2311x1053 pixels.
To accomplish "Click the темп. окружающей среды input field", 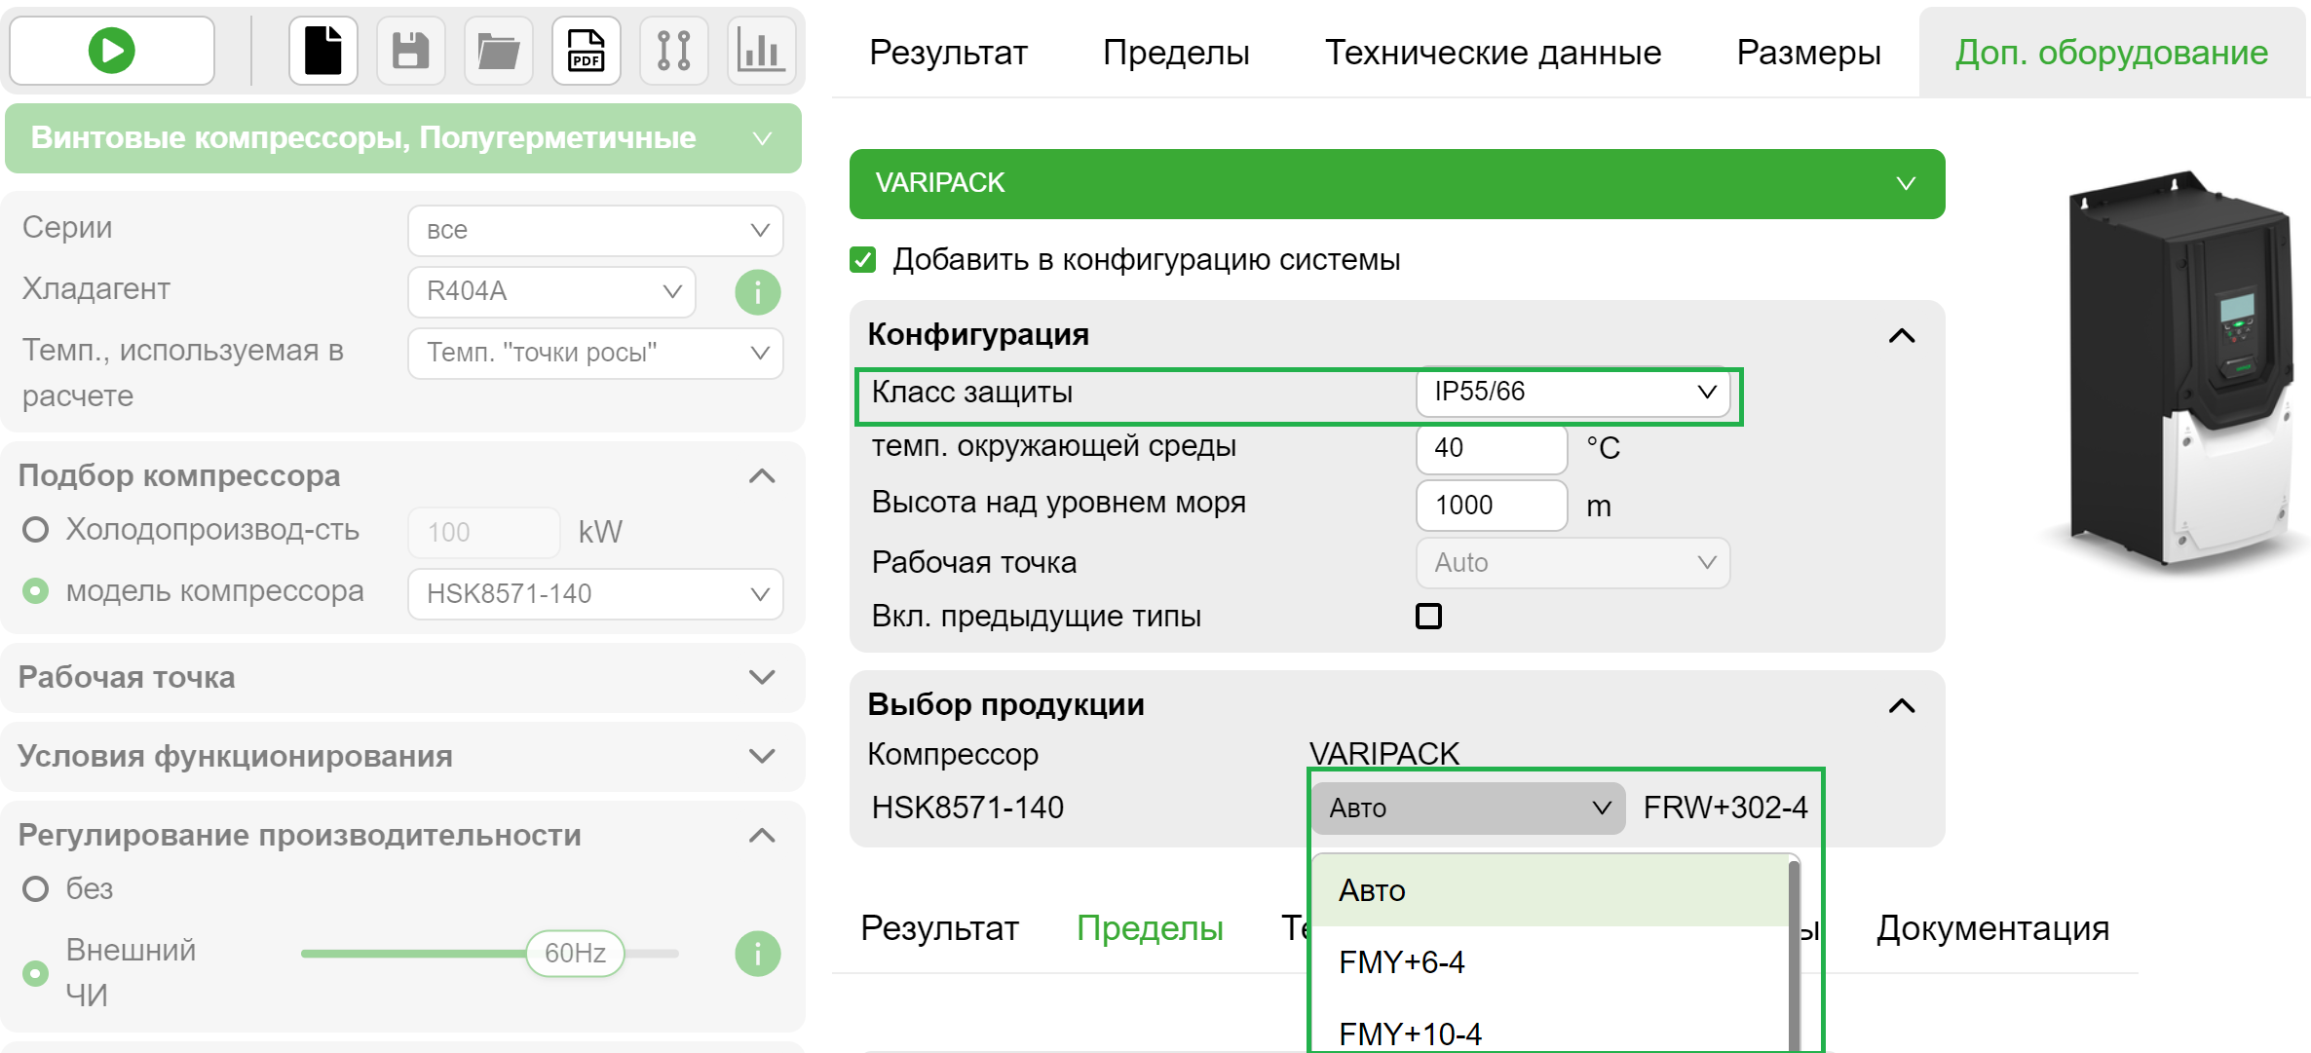I will click(1491, 448).
